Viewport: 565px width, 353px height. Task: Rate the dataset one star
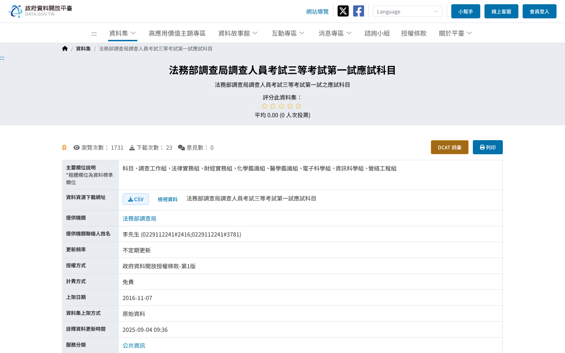(x=264, y=106)
